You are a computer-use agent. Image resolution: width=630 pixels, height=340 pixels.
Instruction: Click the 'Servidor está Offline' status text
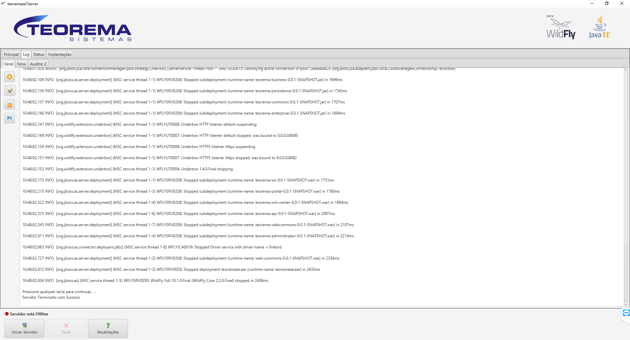(x=29, y=314)
